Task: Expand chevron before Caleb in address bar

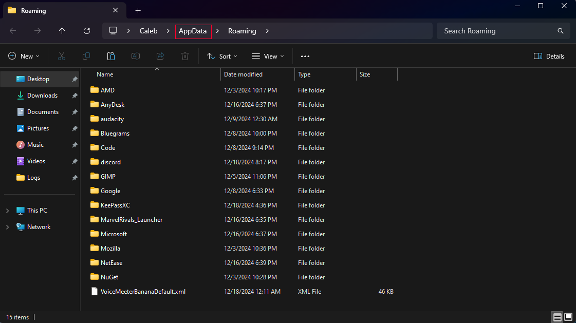Action: click(x=128, y=31)
